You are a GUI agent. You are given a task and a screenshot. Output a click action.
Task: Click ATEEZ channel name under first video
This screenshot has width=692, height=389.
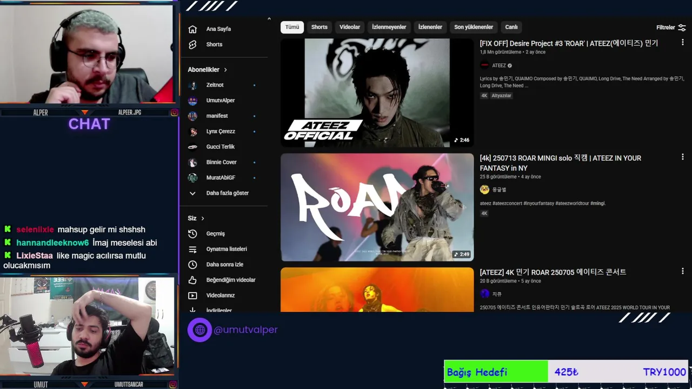click(499, 66)
